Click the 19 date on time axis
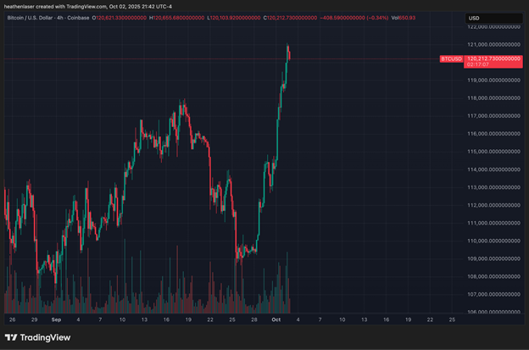This screenshot has height=350, width=529. tap(408, 320)
